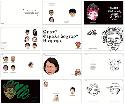Click the 'Φεμαλε δοχτορ?' text line
The width and height of the screenshot is (125, 104).
click(x=60, y=37)
